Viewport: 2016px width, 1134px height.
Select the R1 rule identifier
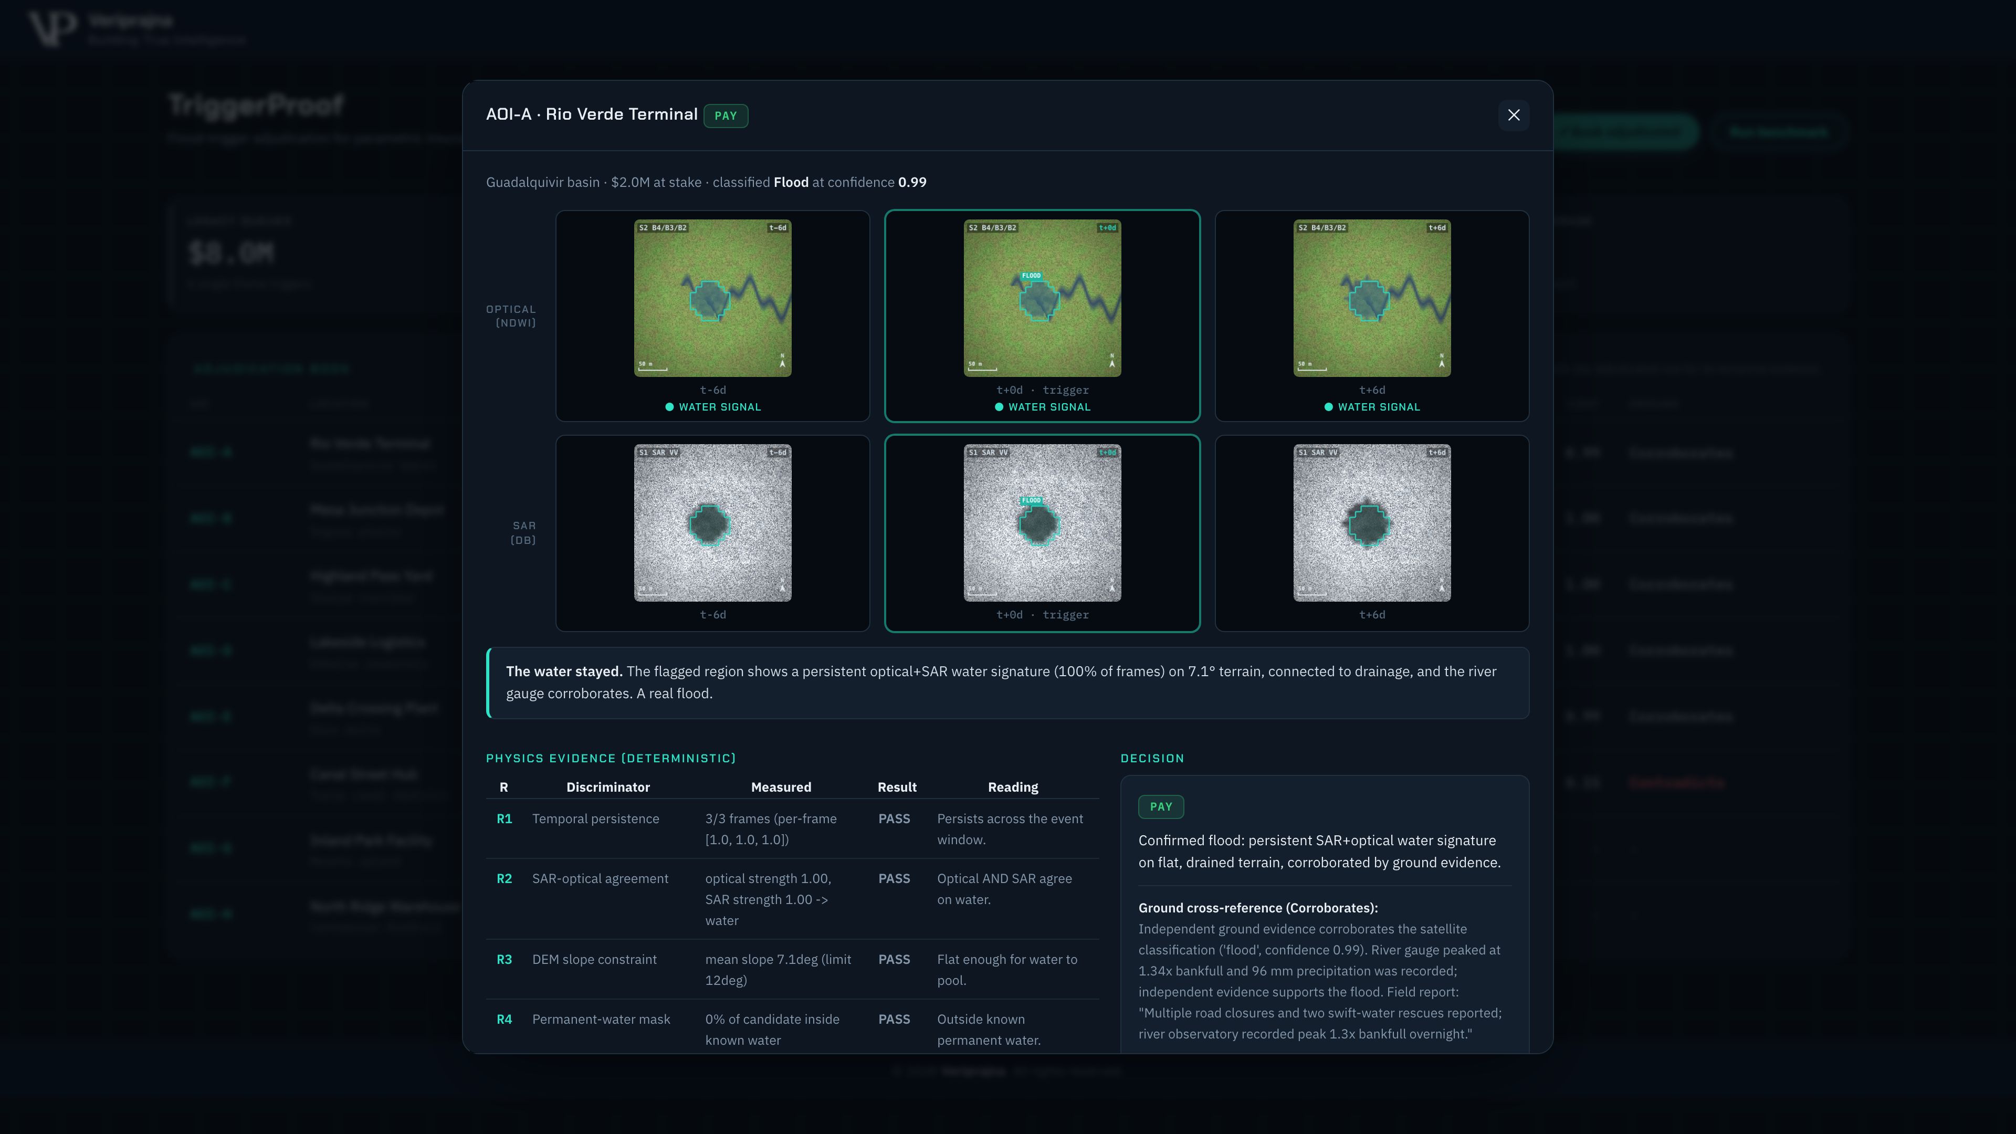pyautogui.click(x=504, y=818)
